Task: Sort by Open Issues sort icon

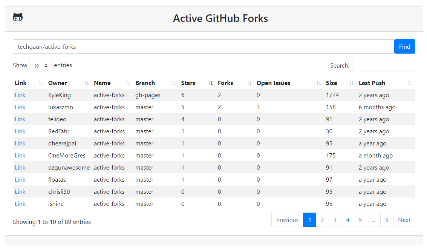Action: (318, 83)
